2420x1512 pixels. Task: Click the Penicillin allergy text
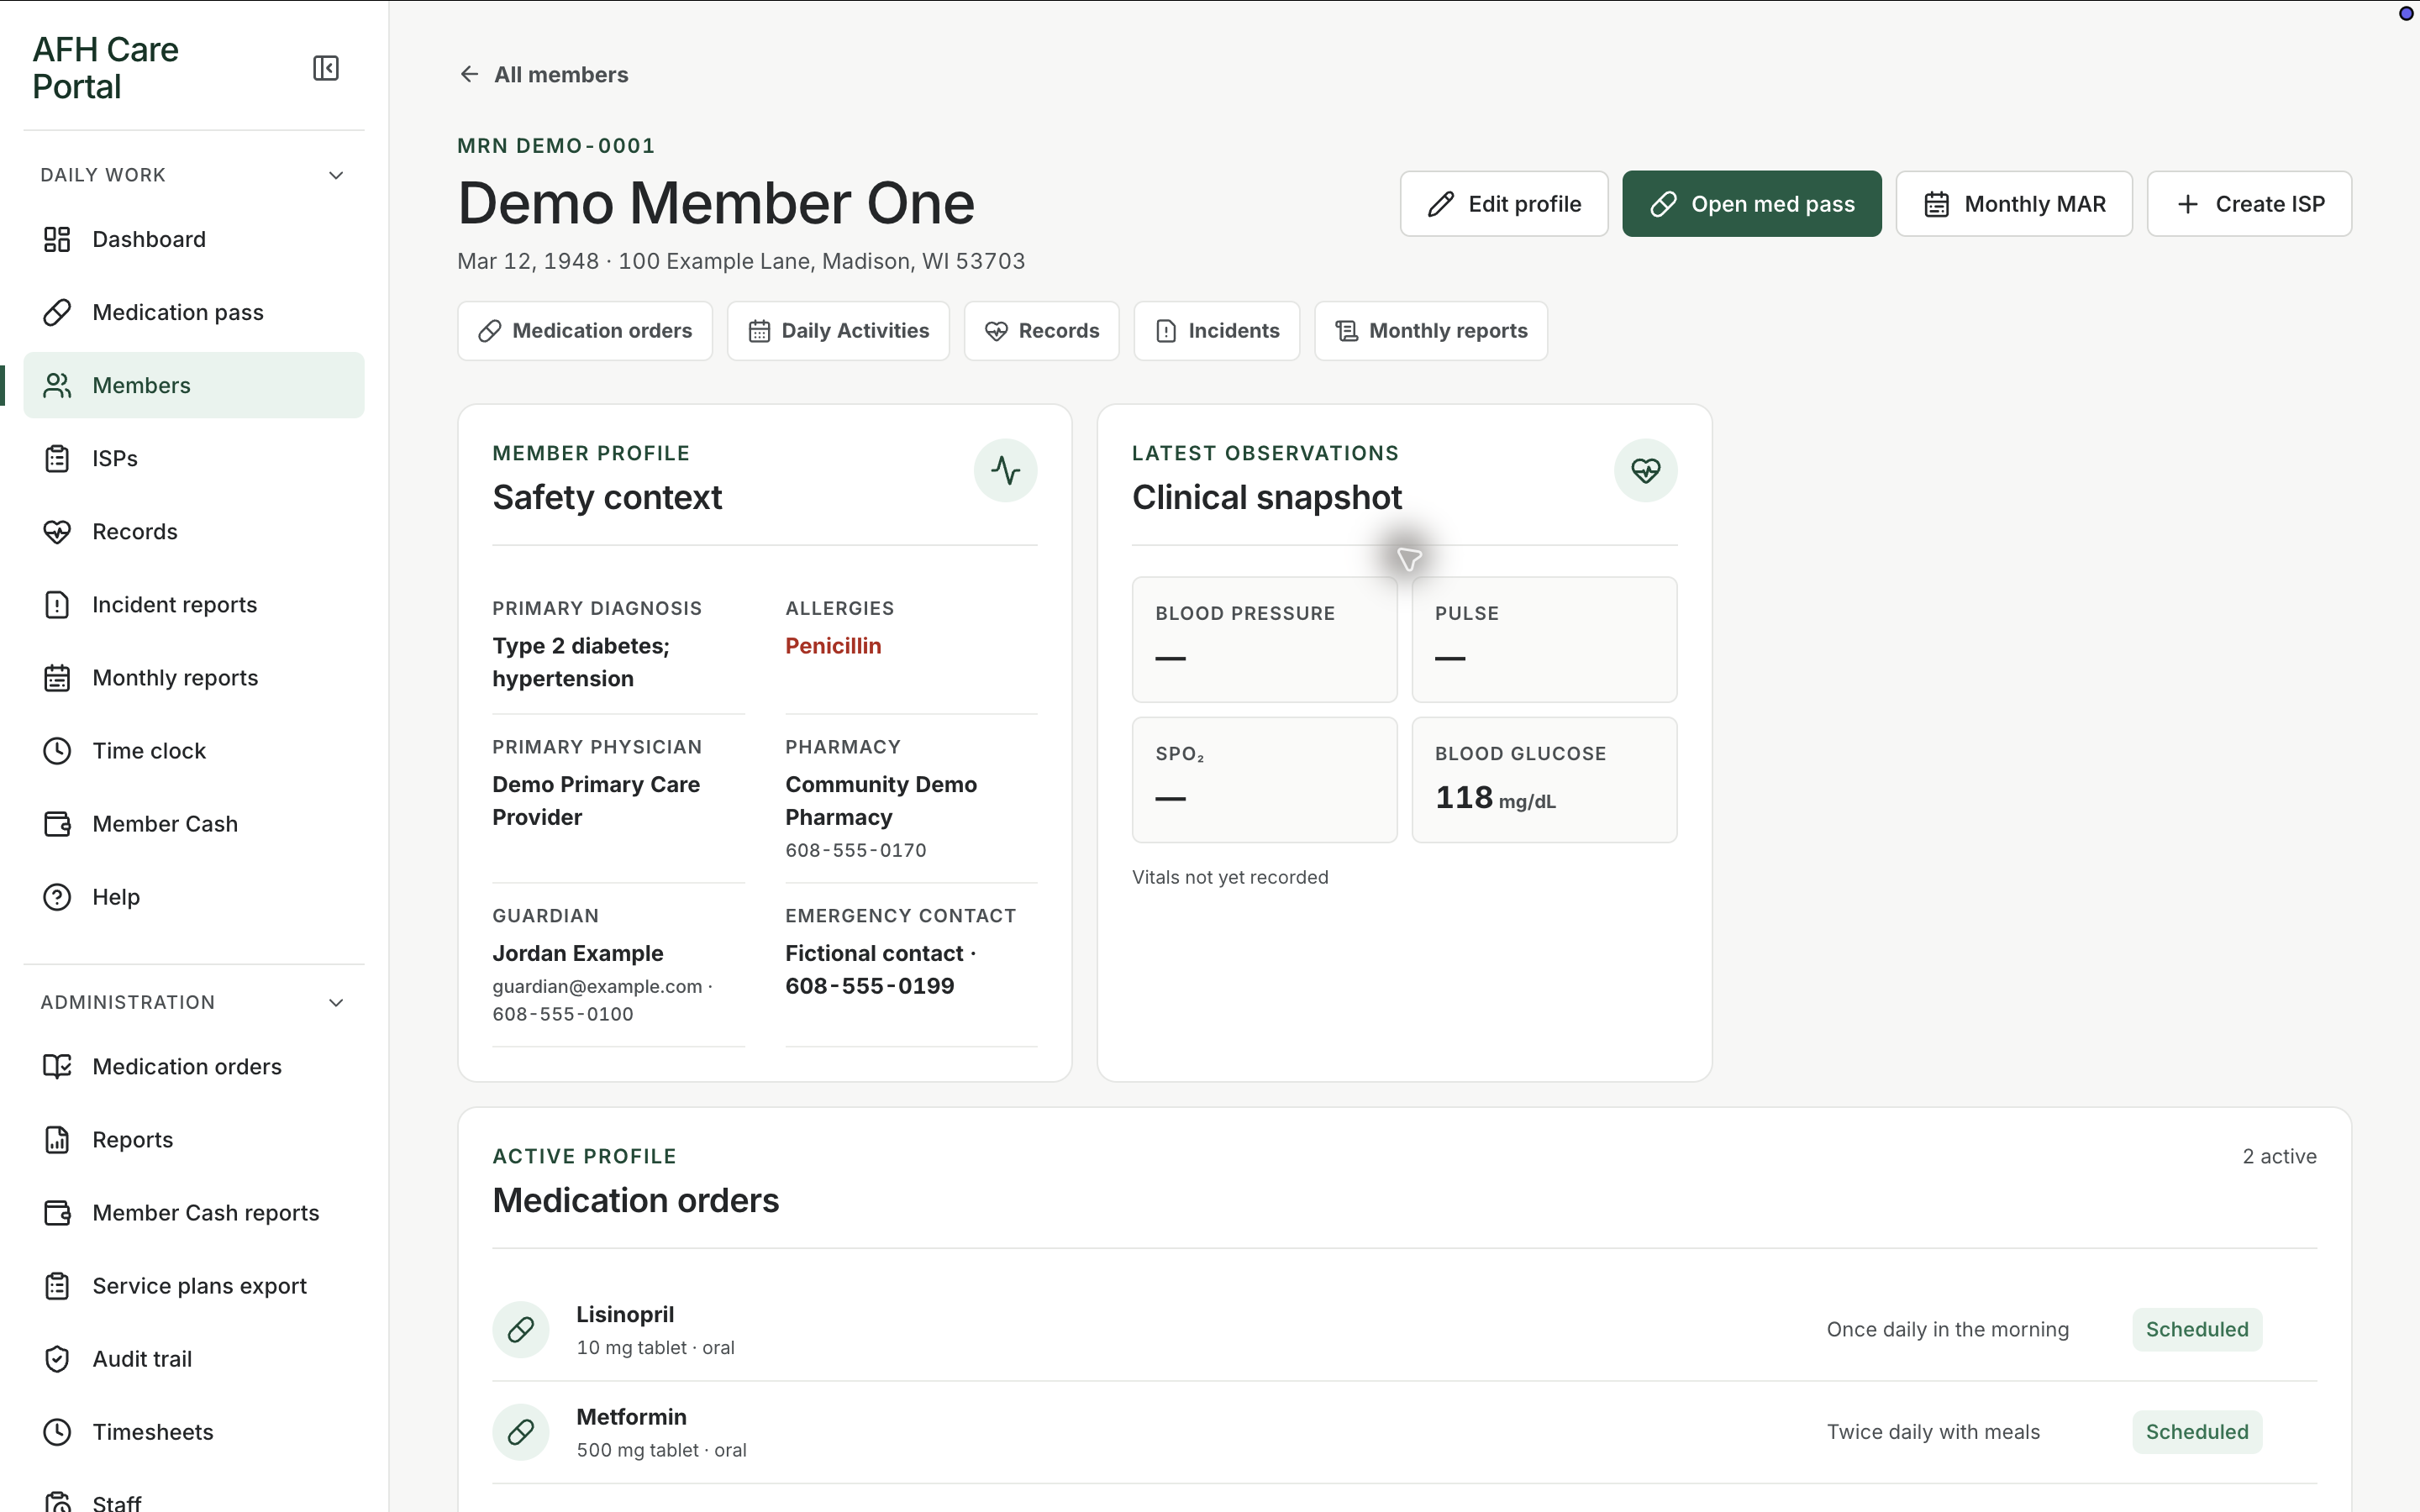833,646
